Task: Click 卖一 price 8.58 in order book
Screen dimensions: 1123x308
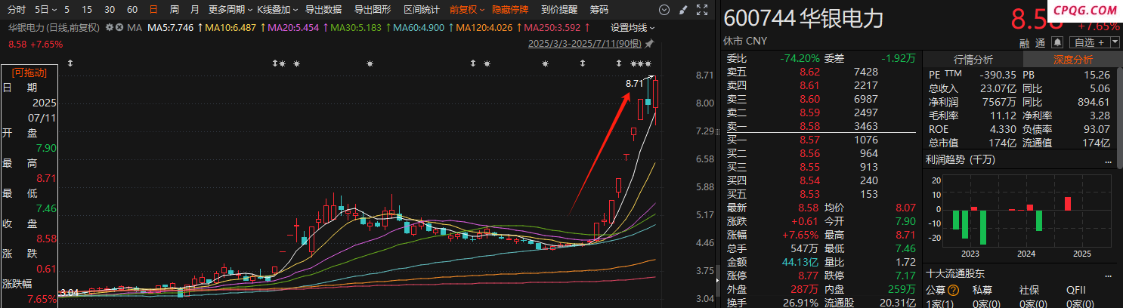Action: click(809, 126)
